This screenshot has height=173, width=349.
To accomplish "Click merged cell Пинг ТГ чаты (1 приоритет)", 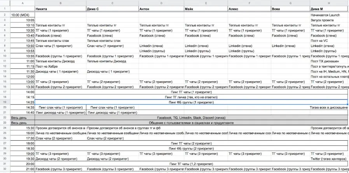I will point(191,92).
